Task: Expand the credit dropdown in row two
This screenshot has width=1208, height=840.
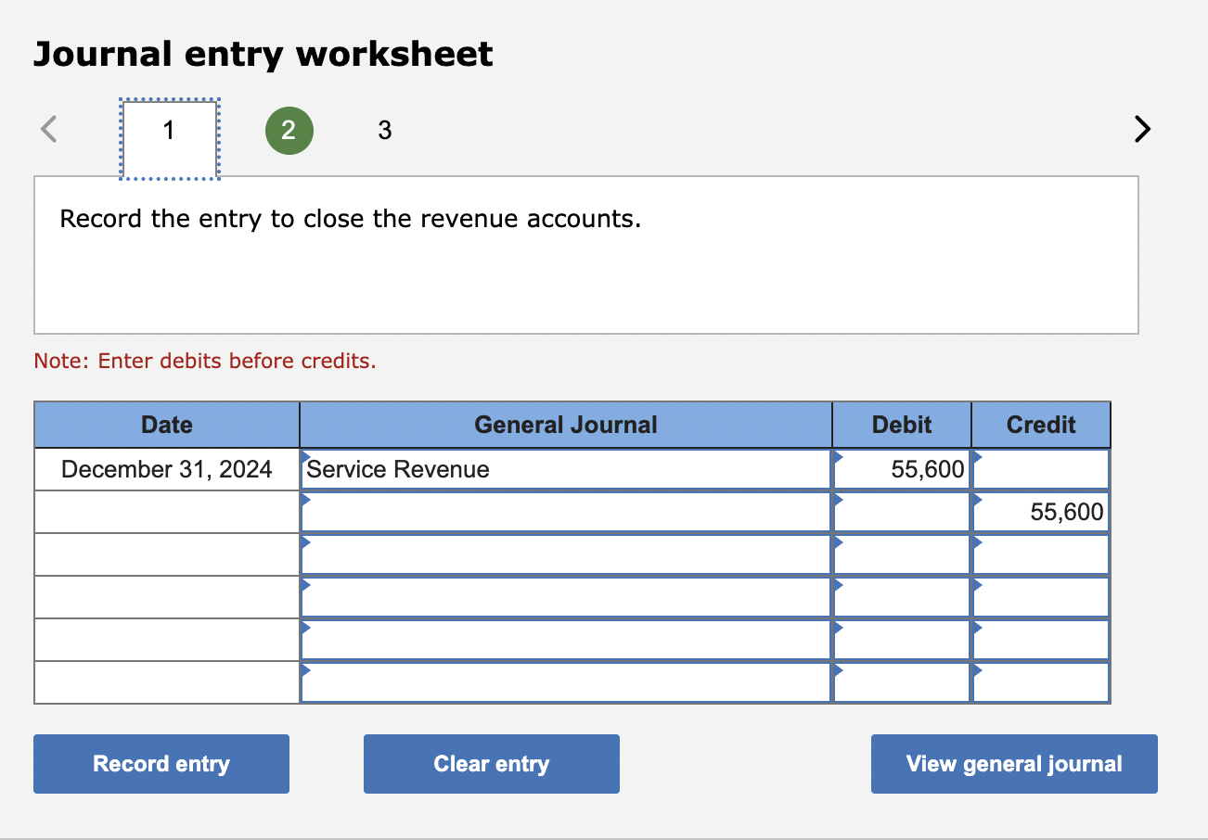Action: point(975,501)
